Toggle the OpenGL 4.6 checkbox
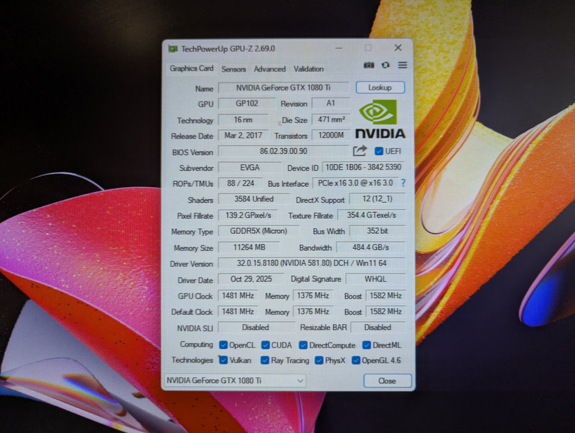This screenshot has width=575, height=433. [x=356, y=360]
